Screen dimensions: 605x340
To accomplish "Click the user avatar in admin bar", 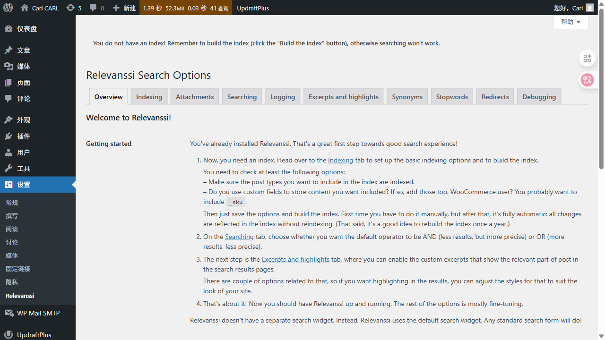I will tap(589, 8).
